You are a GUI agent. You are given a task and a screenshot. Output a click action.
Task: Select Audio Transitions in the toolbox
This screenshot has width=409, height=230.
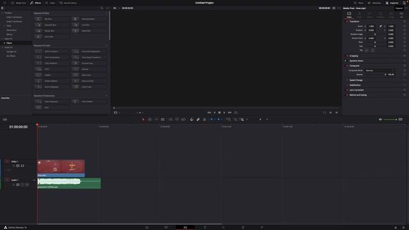click(x=14, y=21)
